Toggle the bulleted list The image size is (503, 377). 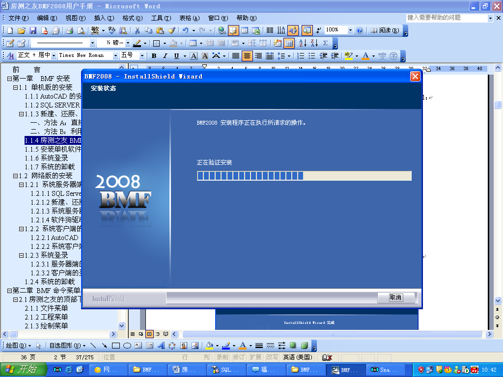point(312,56)
